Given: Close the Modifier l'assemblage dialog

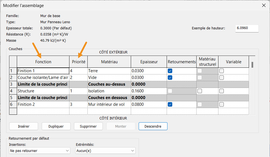Looking at the screenshot, I should pyautogui.click(x=263, y=6).
